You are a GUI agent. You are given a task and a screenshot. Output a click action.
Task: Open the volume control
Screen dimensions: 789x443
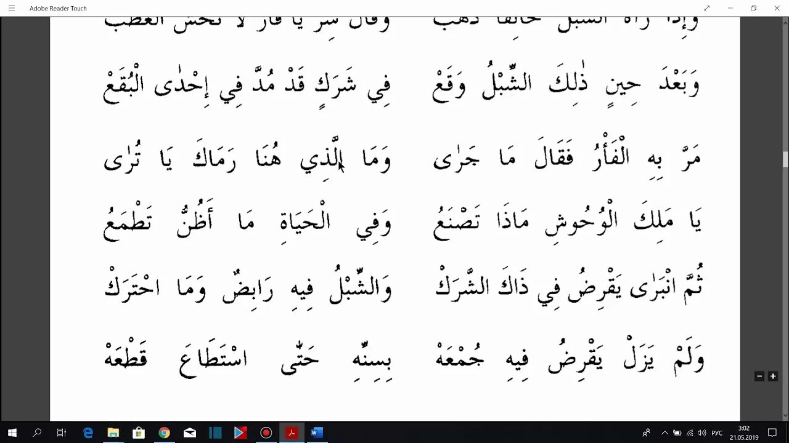pyautogui.click(x=702, y=433)
